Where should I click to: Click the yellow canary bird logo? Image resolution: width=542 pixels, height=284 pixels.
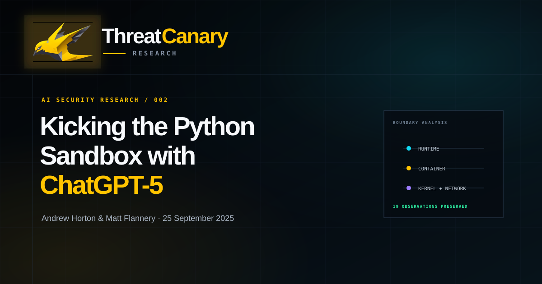click(63, 42)
